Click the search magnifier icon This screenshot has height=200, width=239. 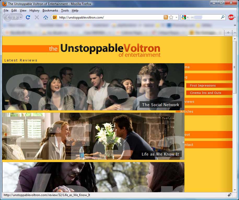pyautogui.click(x=223, y=17)
